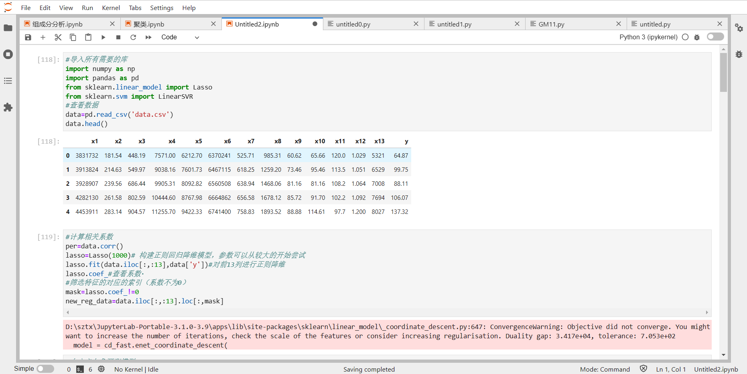Interrupt the kernel with stop button
Image resolution: width=747 pixels, height=374 pixels.
[x=118, y=37]
